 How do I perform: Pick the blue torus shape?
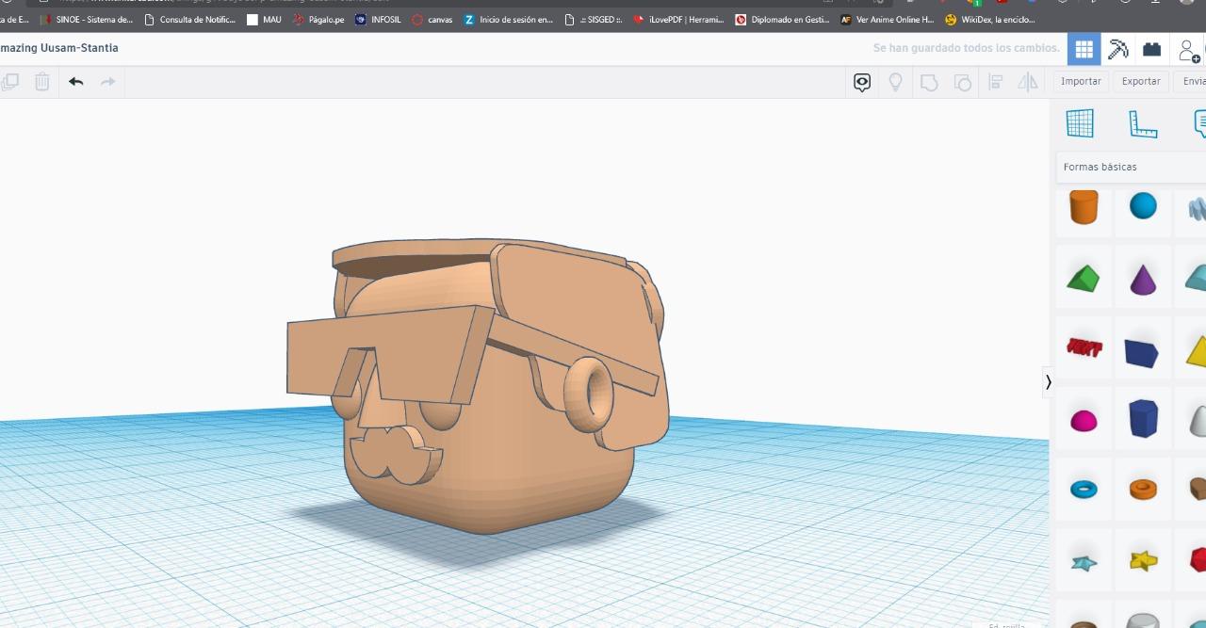coord(1084,490)
